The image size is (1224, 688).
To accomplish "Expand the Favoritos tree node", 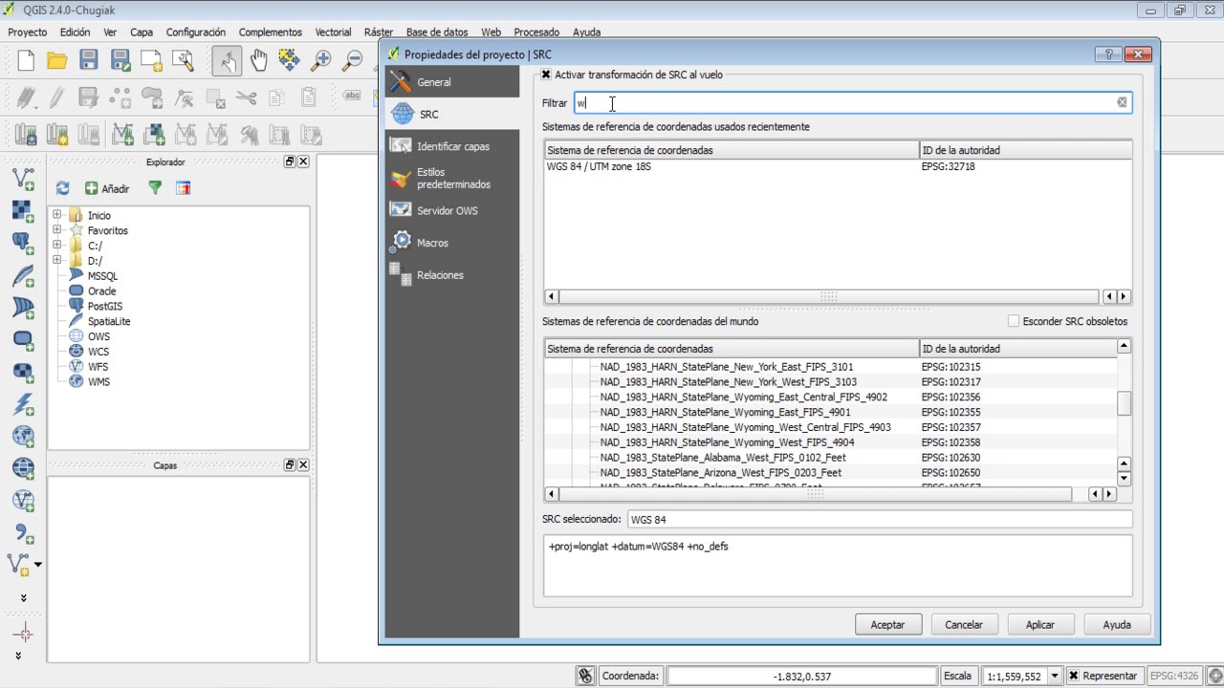I will [57, 230].
